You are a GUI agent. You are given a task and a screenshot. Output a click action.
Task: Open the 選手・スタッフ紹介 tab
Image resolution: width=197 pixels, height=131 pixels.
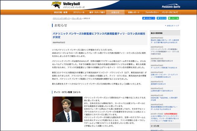point(97,12)
